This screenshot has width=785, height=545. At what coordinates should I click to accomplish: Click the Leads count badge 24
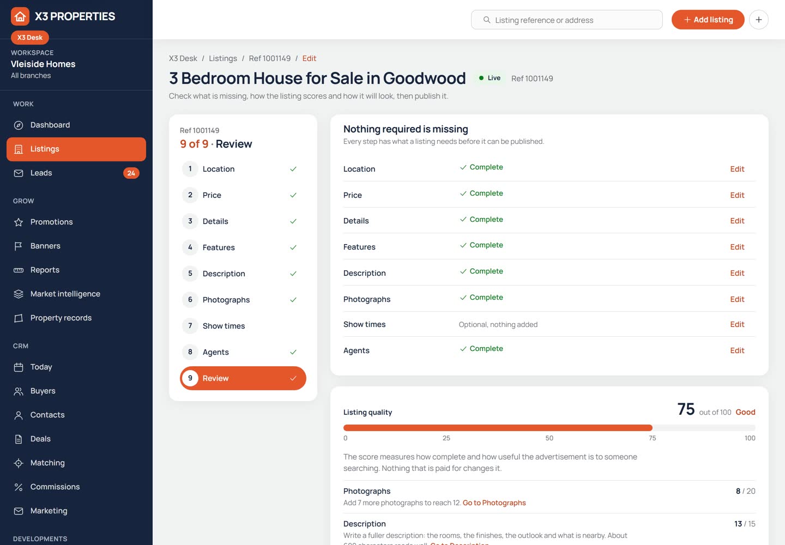131,173
